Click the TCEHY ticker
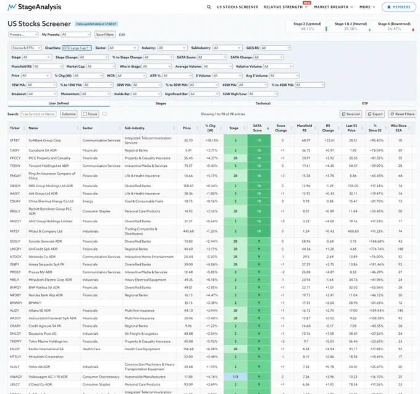420x394 pixels. coord(15,166)
